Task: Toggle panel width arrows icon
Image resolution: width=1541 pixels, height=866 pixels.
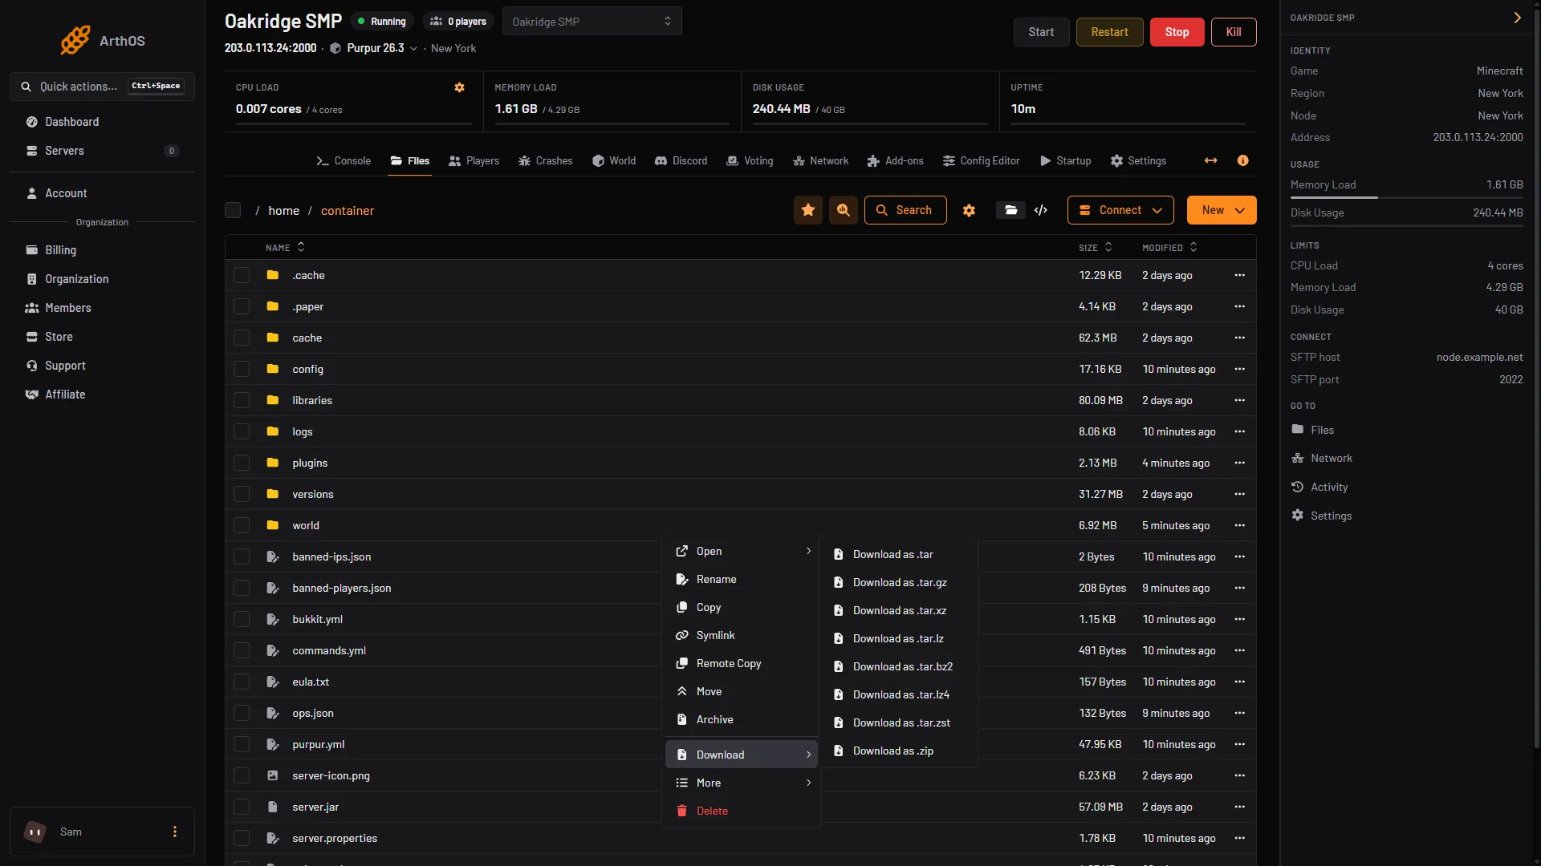Action: pyautogui.click(x=1211, y=160)
